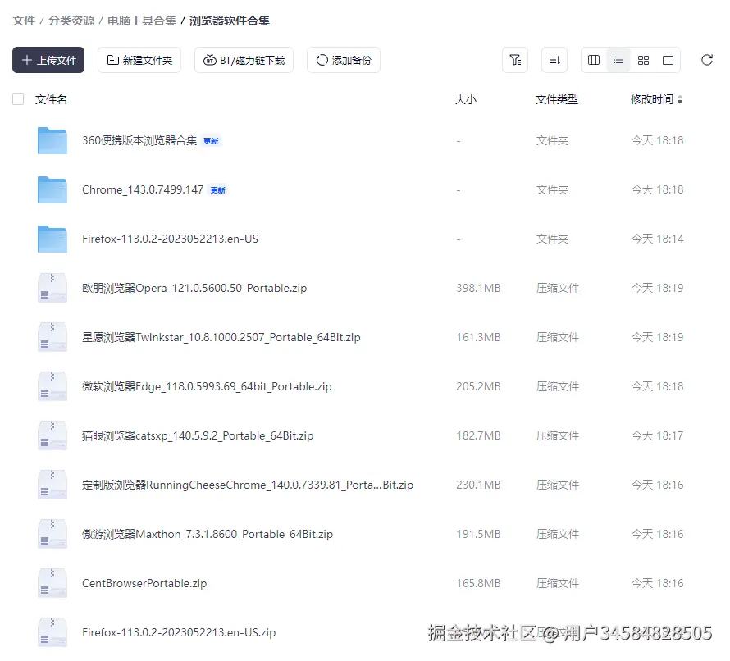The image size is (730, 661).
Task: Sort by 修改时间 column arrows
Action: [680, 99]
